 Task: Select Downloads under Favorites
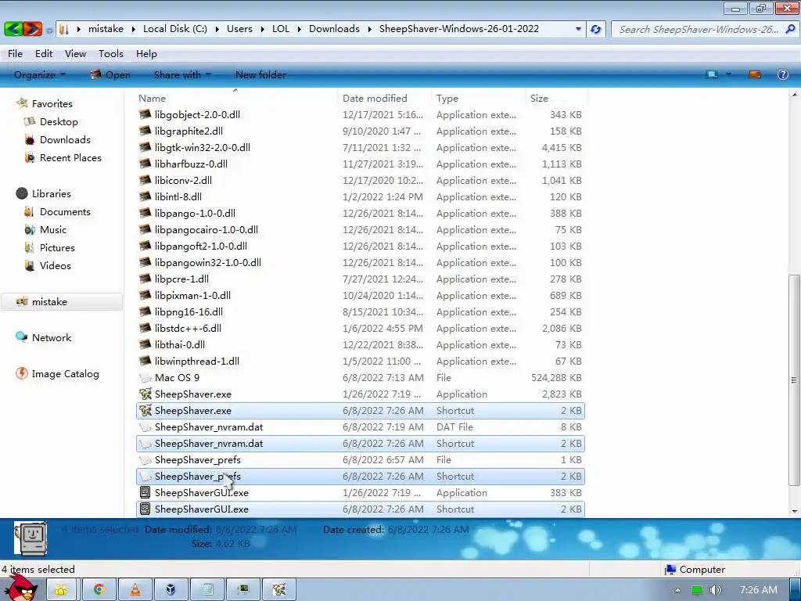[x=65, y=139]
